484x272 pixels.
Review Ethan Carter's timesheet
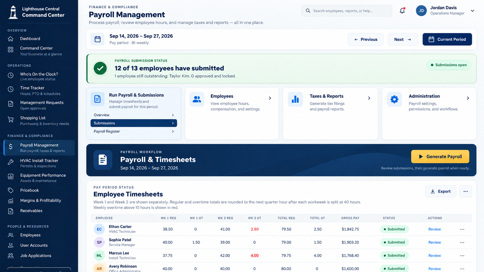click(434, 229)
